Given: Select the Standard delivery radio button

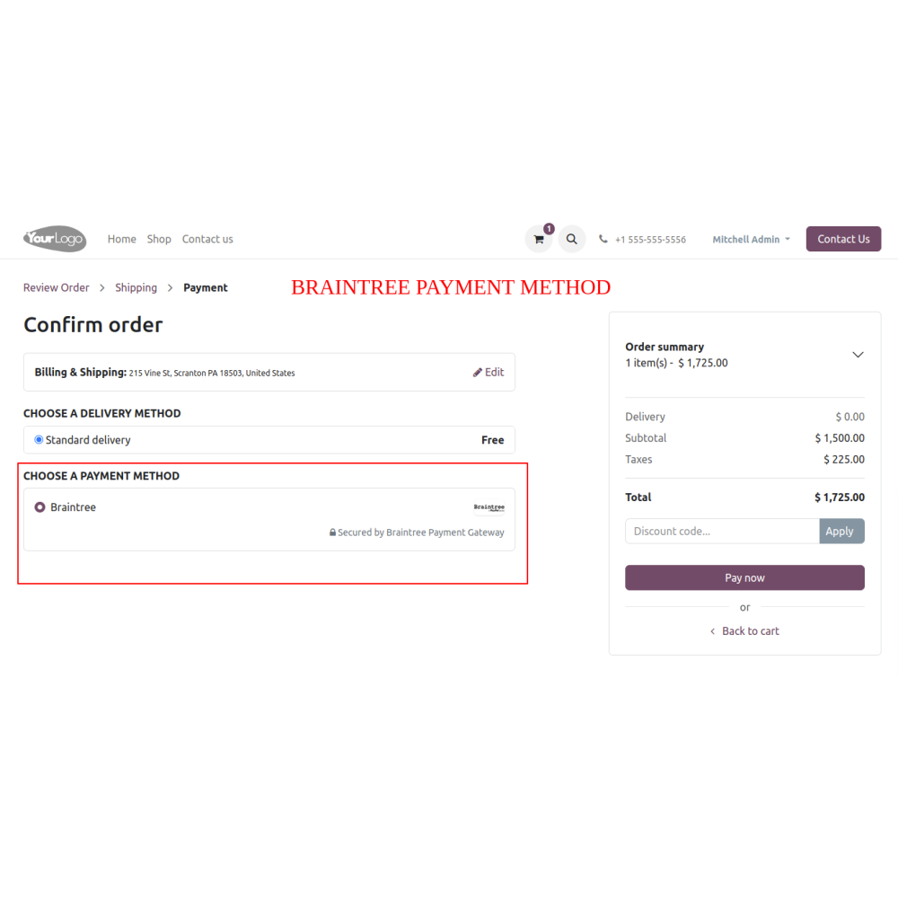Looking at the screenshot, I should point(39,440).
